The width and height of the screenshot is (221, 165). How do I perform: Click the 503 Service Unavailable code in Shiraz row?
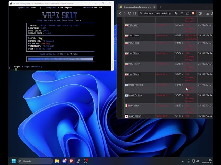(191, 37)
